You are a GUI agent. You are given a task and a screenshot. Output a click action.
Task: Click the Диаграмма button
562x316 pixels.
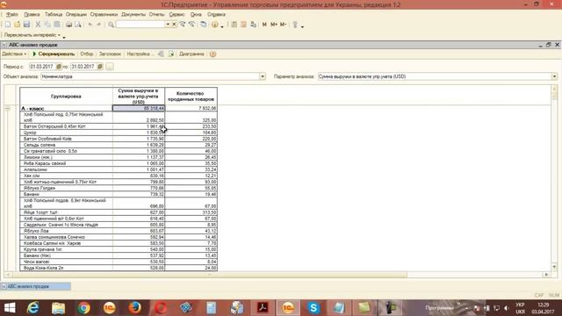point(191,54)
